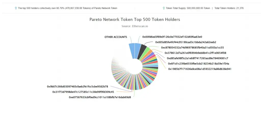
Task: Click the Source: Etherscan.io subtitle
Action: click(x=135, y=26)
